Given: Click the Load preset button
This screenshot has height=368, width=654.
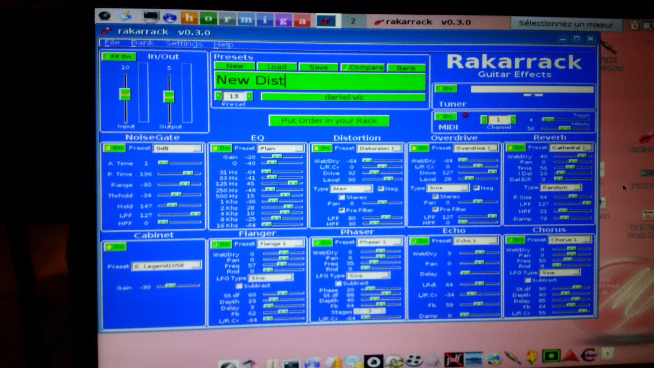Looking at the screenshot, I should click(x=277, y=67).
